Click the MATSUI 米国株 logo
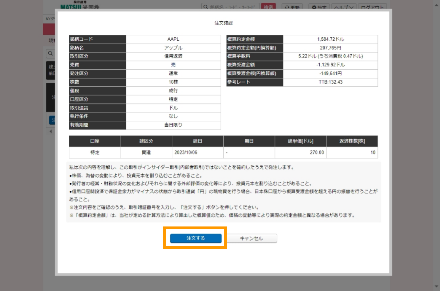The image size is (440, 291). (80, 5)
